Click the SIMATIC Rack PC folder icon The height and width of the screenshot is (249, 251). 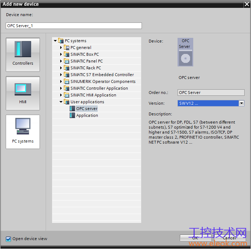coord(67,68)
